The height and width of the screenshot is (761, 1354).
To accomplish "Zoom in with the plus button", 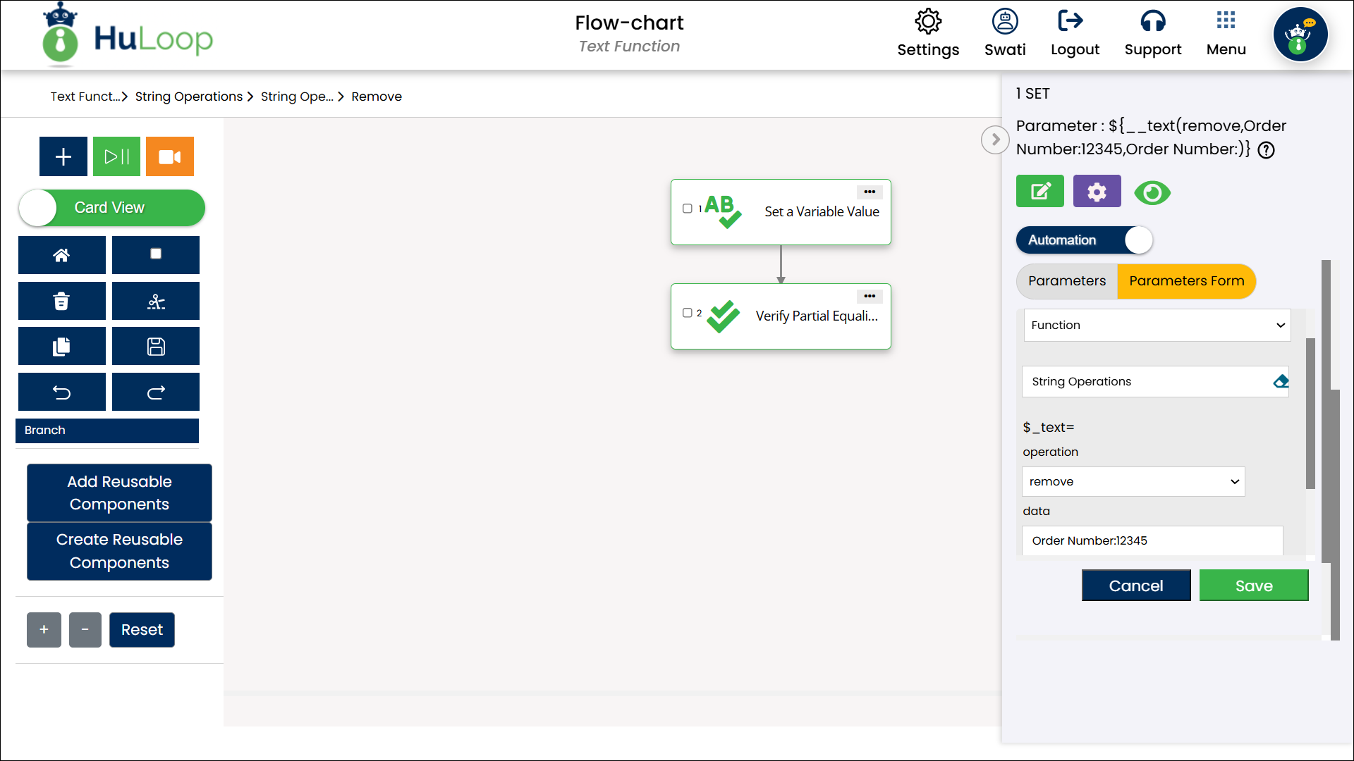I will click(x=44, y=630).
